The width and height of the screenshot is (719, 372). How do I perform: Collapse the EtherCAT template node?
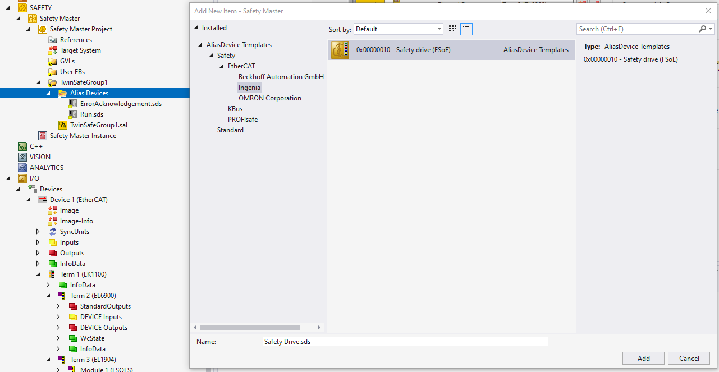(222, 66)
